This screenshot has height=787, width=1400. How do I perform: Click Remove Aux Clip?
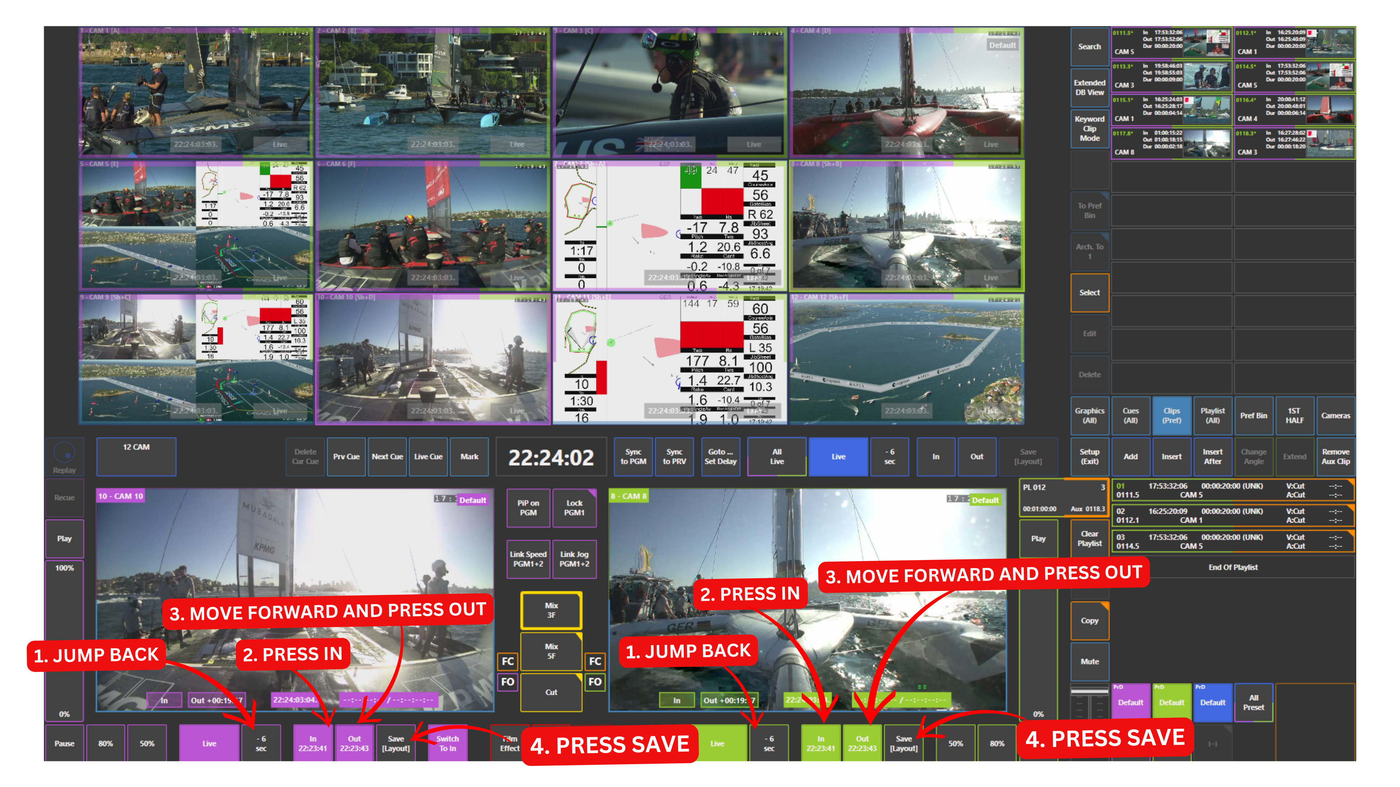(x=1335, y=457)
